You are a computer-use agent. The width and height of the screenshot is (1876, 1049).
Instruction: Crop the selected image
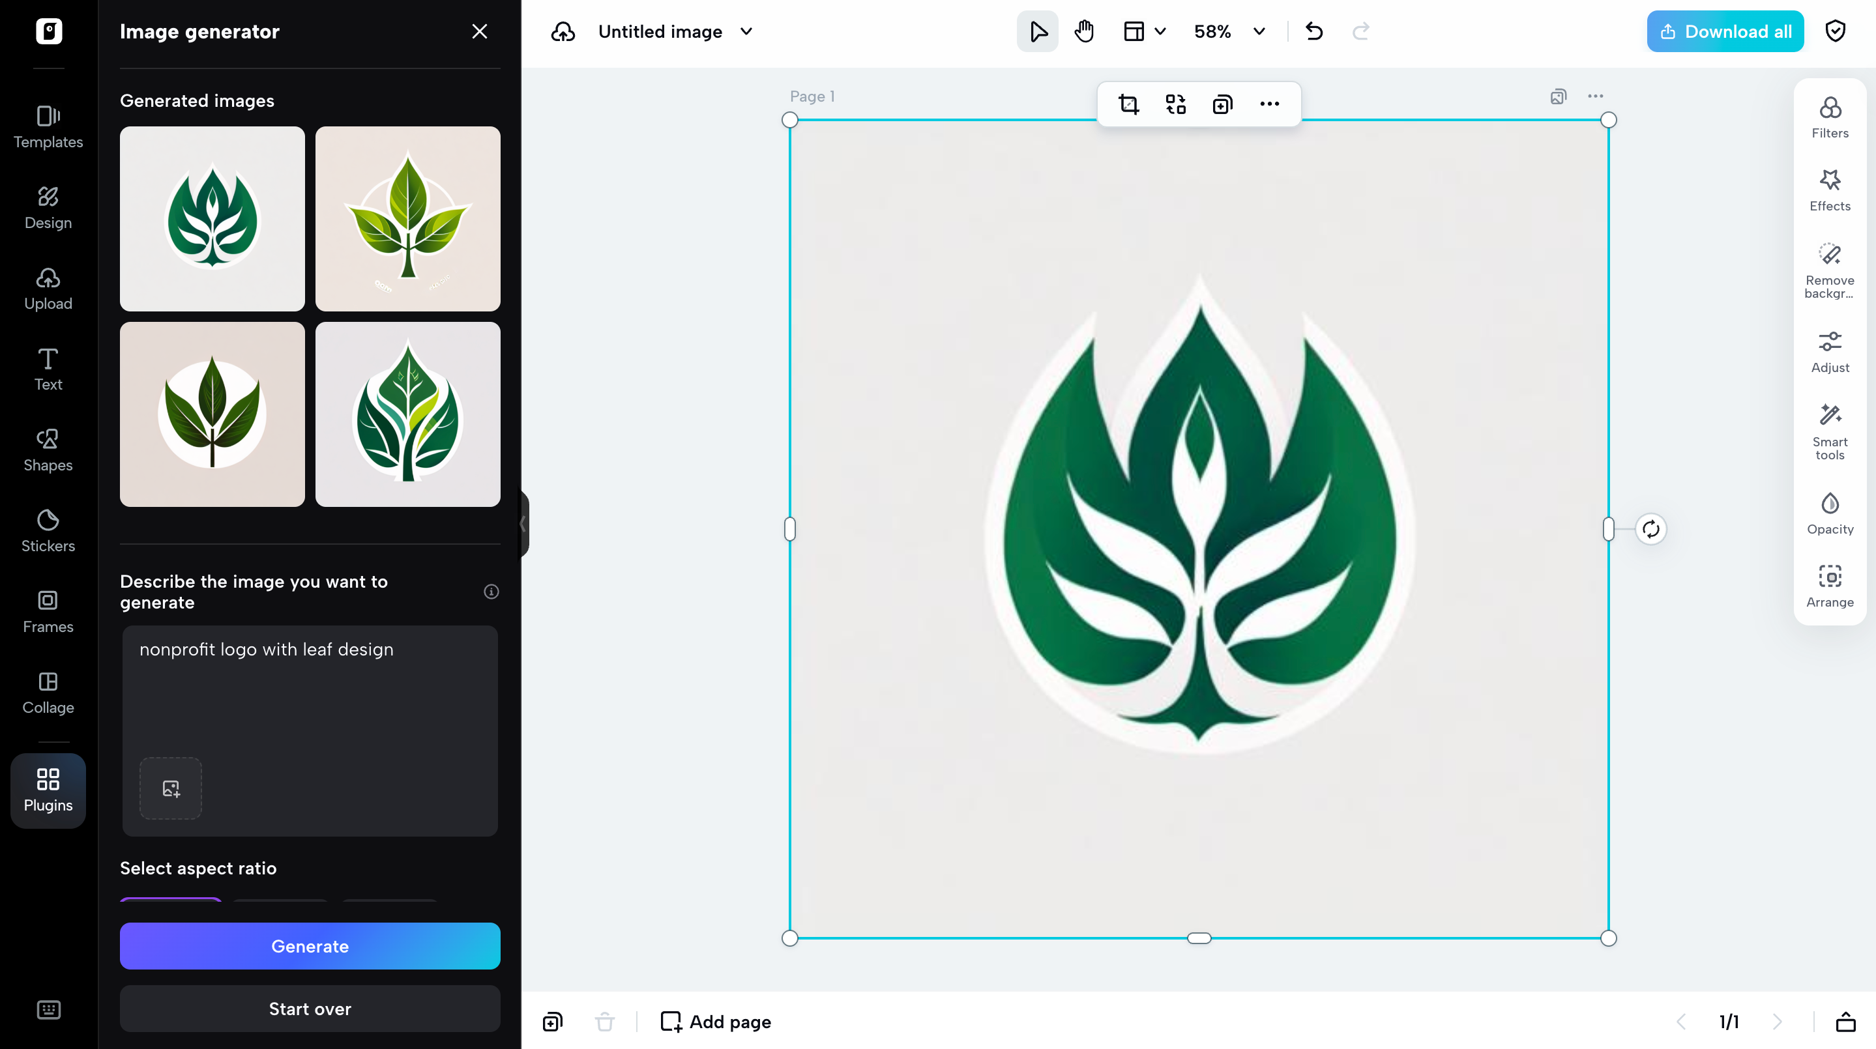1128,104
